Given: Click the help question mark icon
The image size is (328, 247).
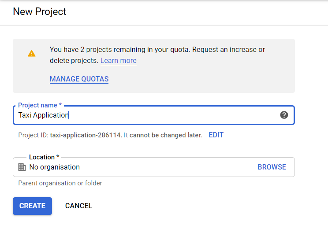Looking at the screenshot, I should pos(284,115).
